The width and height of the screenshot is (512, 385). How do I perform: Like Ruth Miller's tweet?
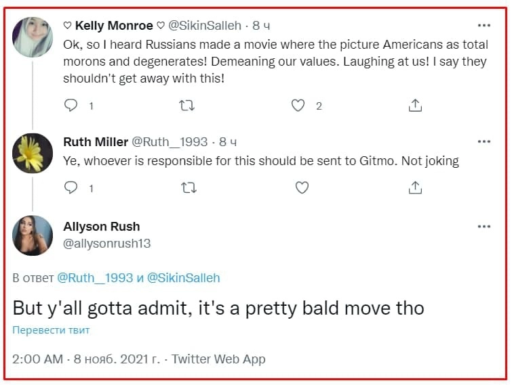pyautogui.click(x=302, y=187)
